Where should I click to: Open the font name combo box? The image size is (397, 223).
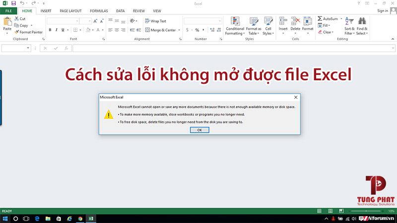(63, 21)
